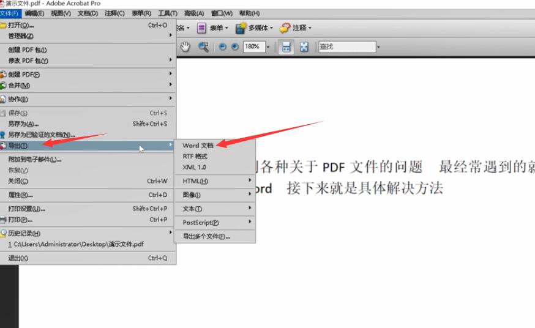The image size is (535, 328).
Task: Click the folder icon beside 打开(O)
Action: pyautogui.click(x=3, y=25)
